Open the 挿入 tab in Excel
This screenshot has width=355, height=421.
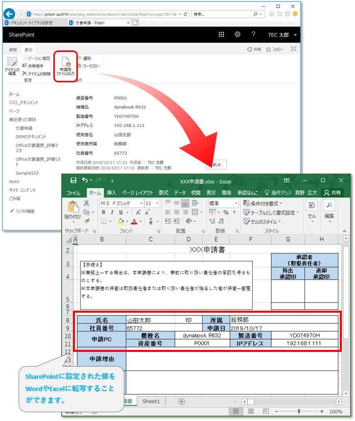point(112,193)
